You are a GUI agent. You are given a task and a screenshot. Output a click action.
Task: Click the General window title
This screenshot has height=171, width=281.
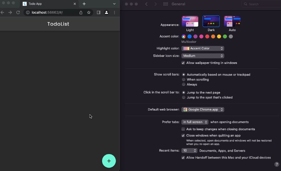(x=178, y=4)
